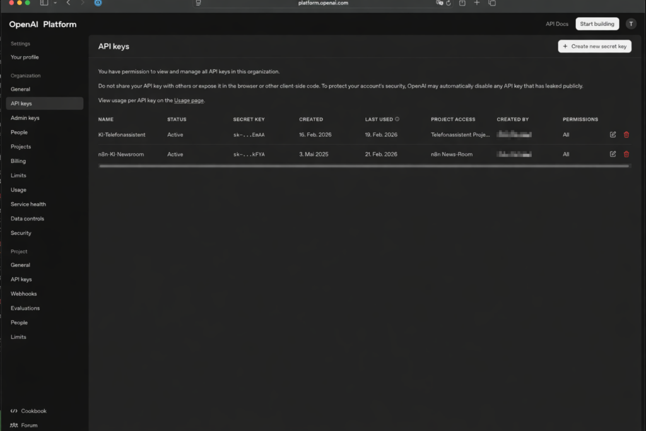Click the Safari share icon

click(462, 3)
